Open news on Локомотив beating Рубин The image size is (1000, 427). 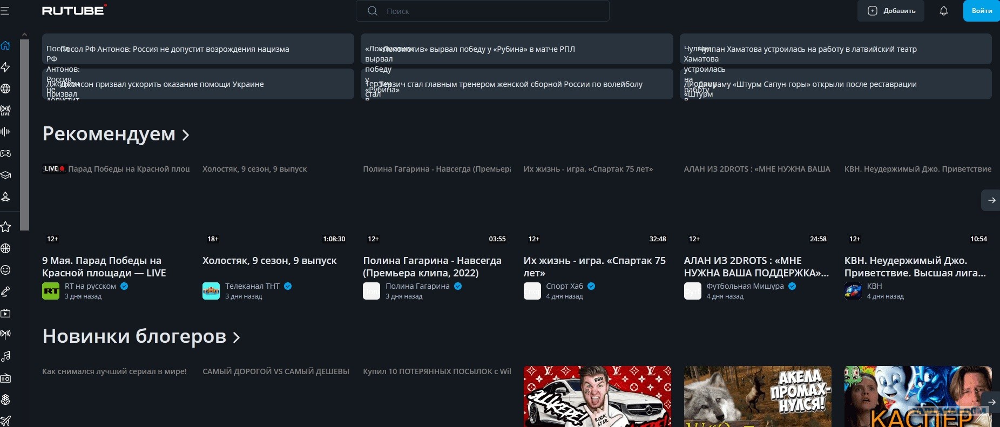tap(517, 49)
